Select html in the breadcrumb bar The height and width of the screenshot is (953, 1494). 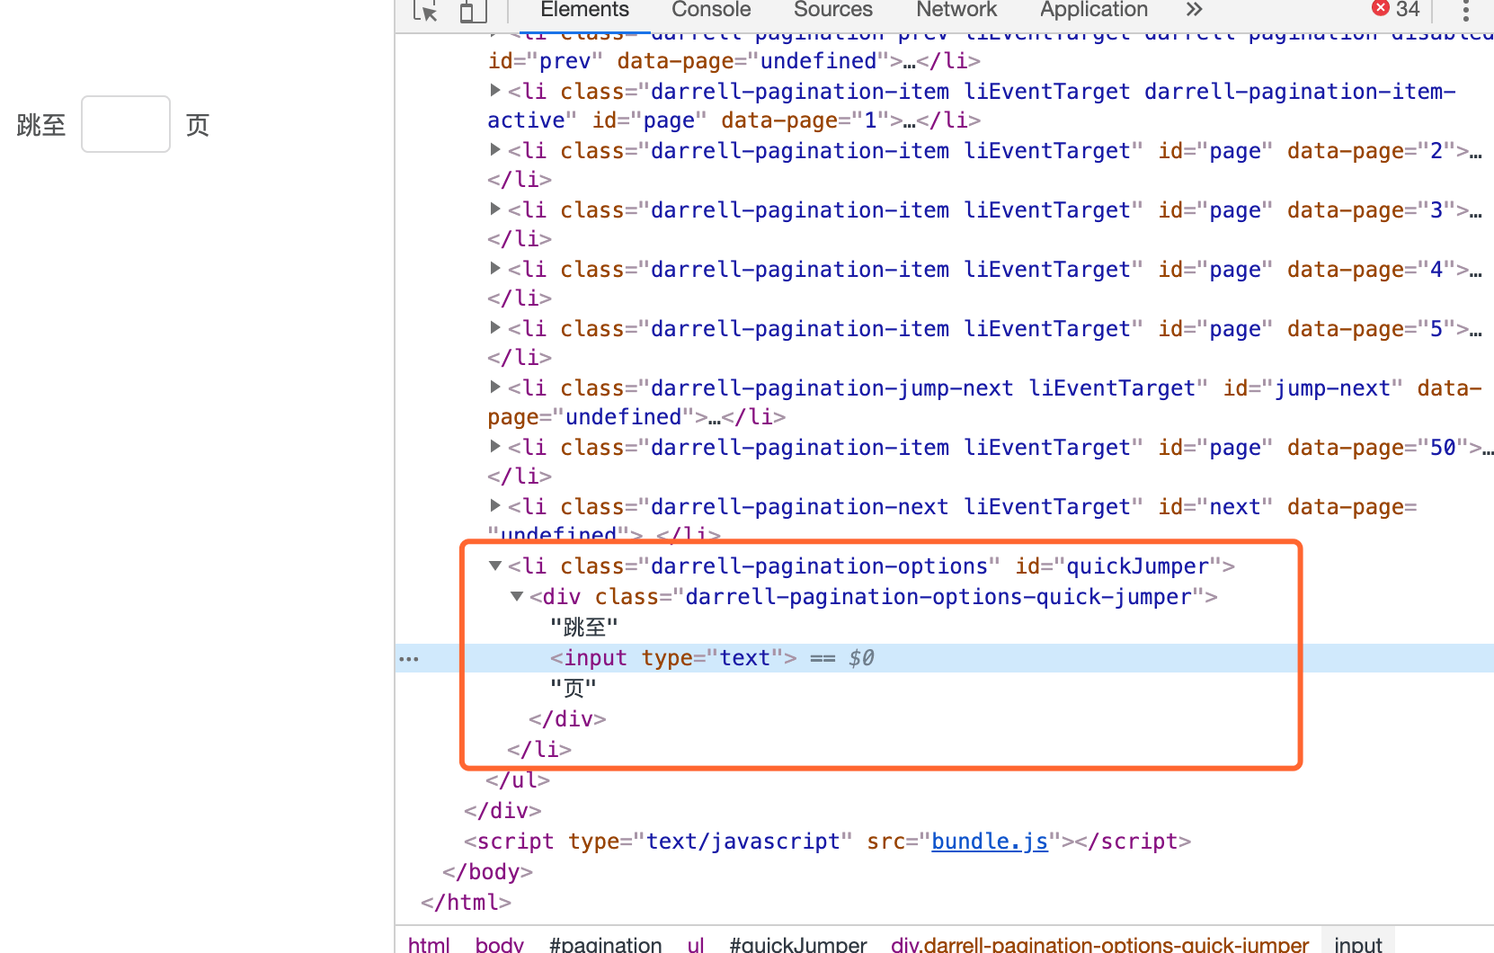point(429,944)
